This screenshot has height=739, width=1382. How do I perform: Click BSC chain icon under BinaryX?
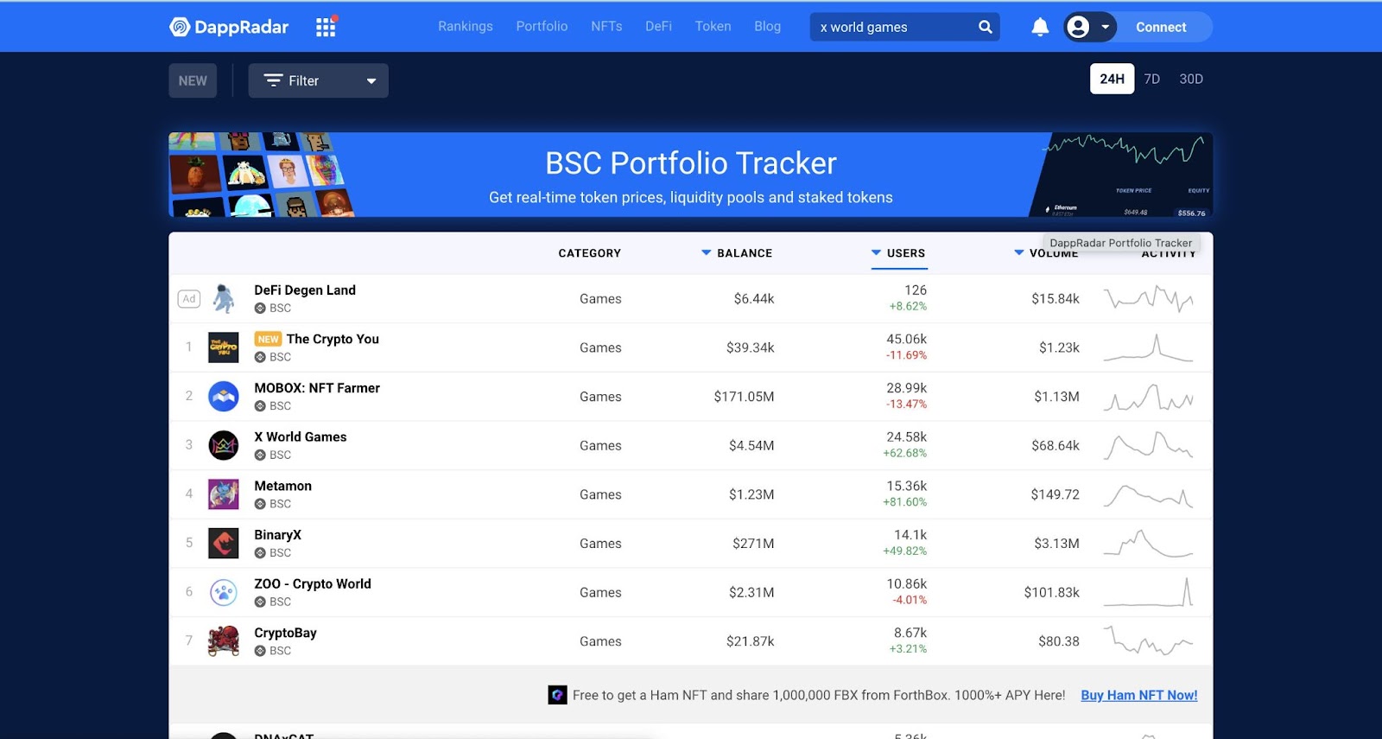[260, 553]
